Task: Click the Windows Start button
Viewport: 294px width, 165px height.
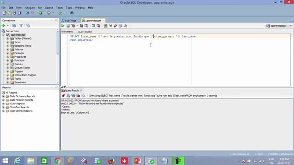Action: tap(5, 161)
